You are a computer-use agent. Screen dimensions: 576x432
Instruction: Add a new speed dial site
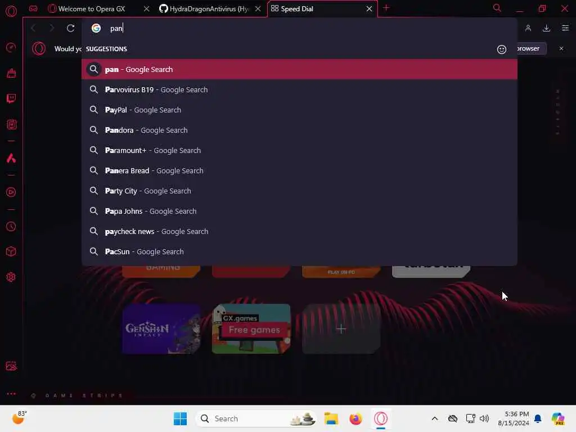pyautogui.click(x=341, y=328)
